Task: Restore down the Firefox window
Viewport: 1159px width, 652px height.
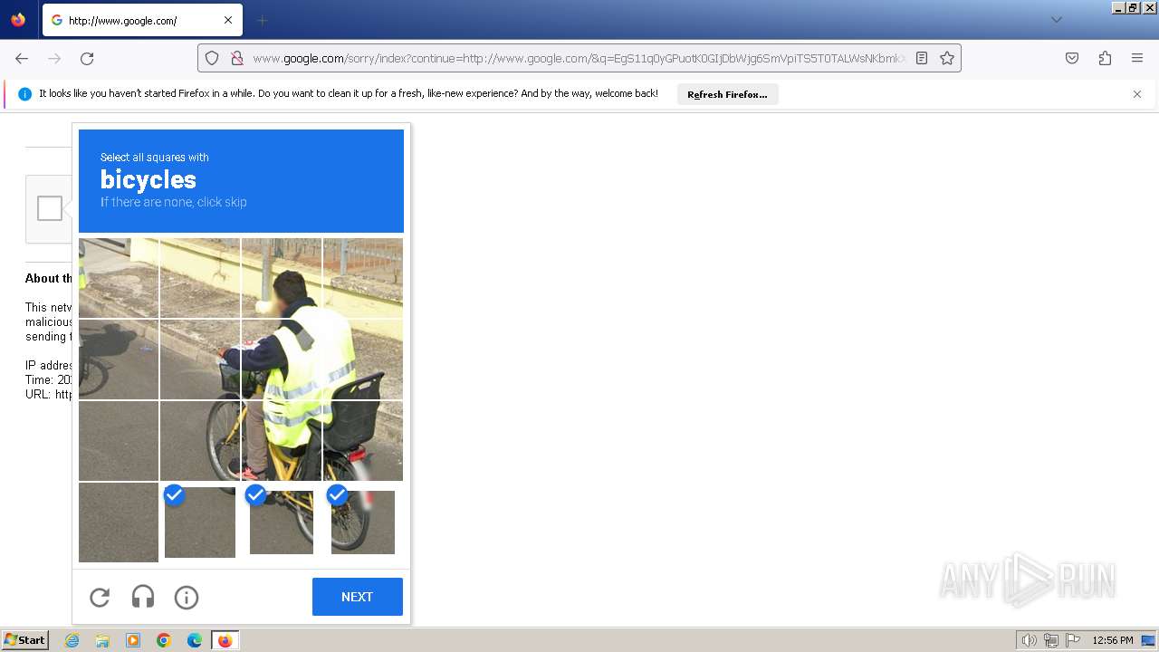Action: (x=1134, y=7)
